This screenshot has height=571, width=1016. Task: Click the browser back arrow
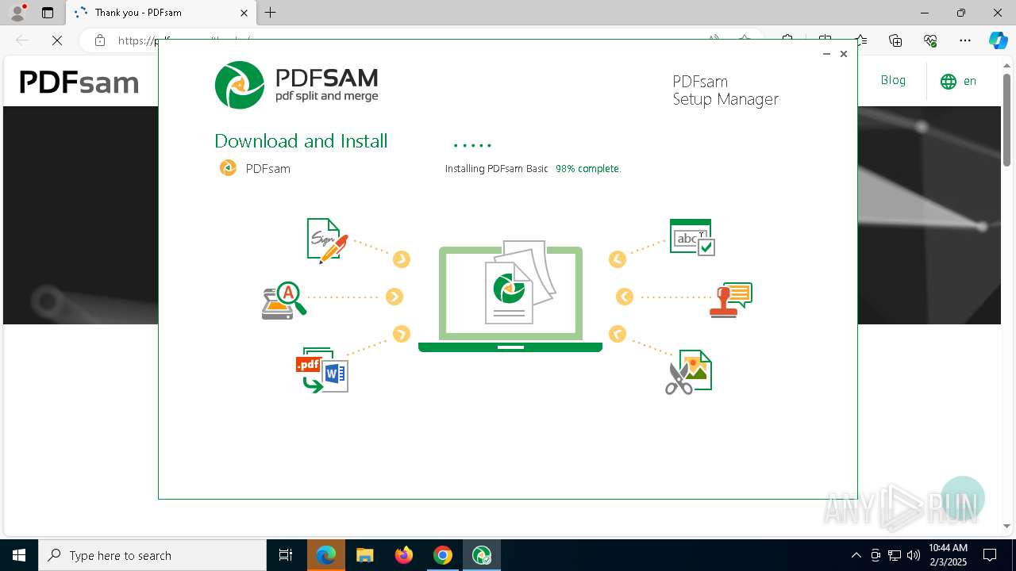click(x=22, y=40)
